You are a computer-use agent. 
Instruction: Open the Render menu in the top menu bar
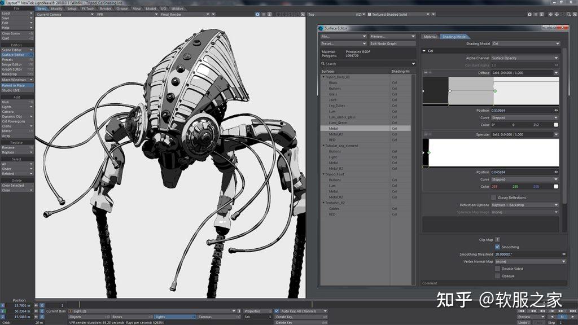pyautogui.click(x=105, y=8)
